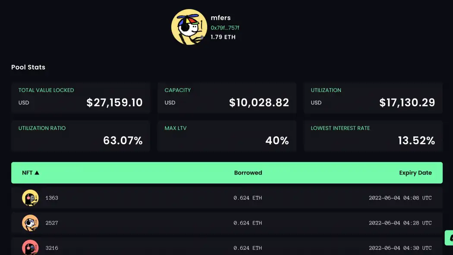Click the Capacity stat card
This screenshot has width=453, height=255.
pyautogui.click(x=227, y=98)
